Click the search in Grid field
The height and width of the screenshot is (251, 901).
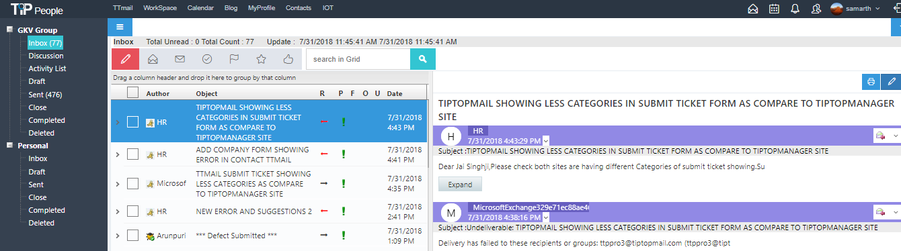358,59
